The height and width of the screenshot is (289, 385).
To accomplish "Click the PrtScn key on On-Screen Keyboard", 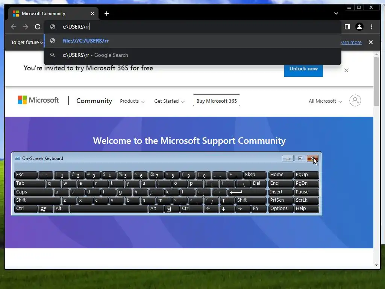I will (280, 201).
